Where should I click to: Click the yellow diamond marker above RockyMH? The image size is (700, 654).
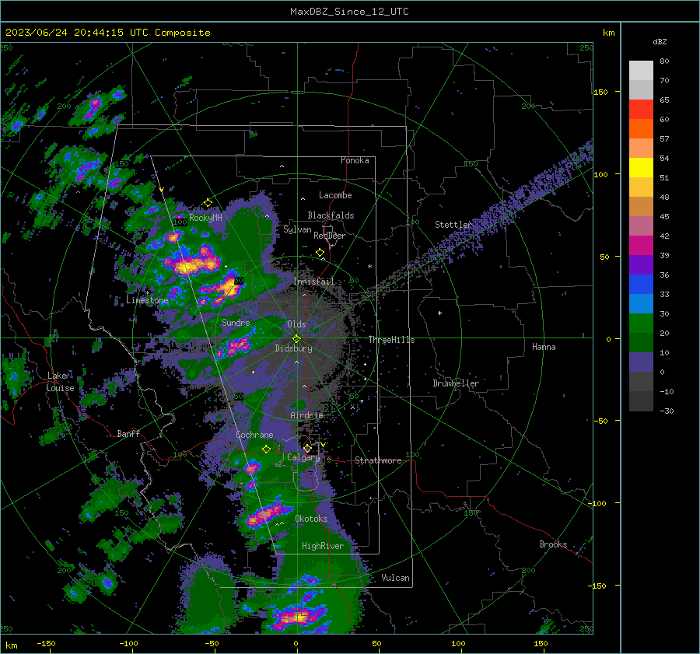tap(208, 203)
